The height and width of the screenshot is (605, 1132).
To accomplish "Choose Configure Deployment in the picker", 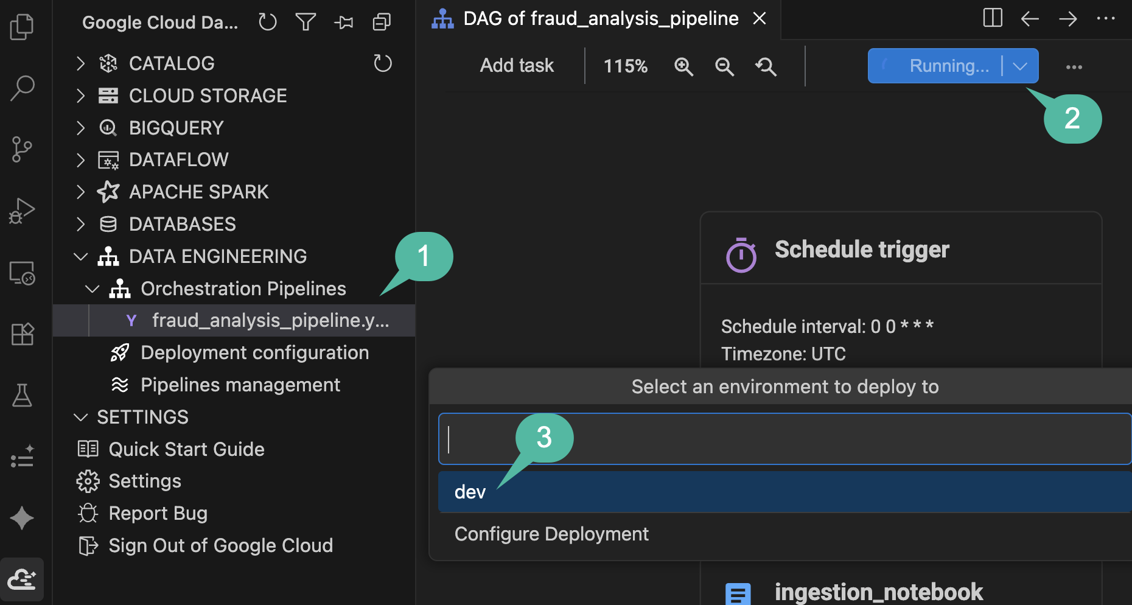I will [785, 534].
